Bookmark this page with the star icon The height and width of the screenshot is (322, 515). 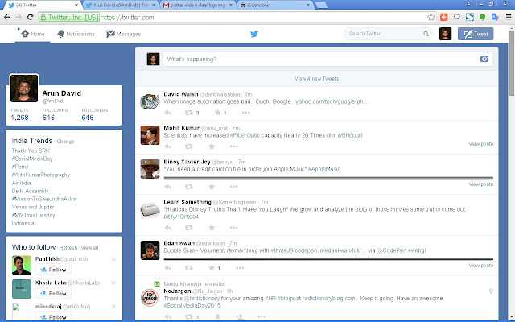point(431,18)
